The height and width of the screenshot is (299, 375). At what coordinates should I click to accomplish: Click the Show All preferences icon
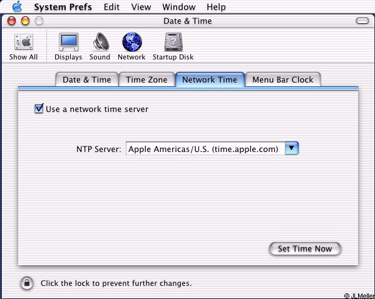pyautogui.click(x=23, y=42)
